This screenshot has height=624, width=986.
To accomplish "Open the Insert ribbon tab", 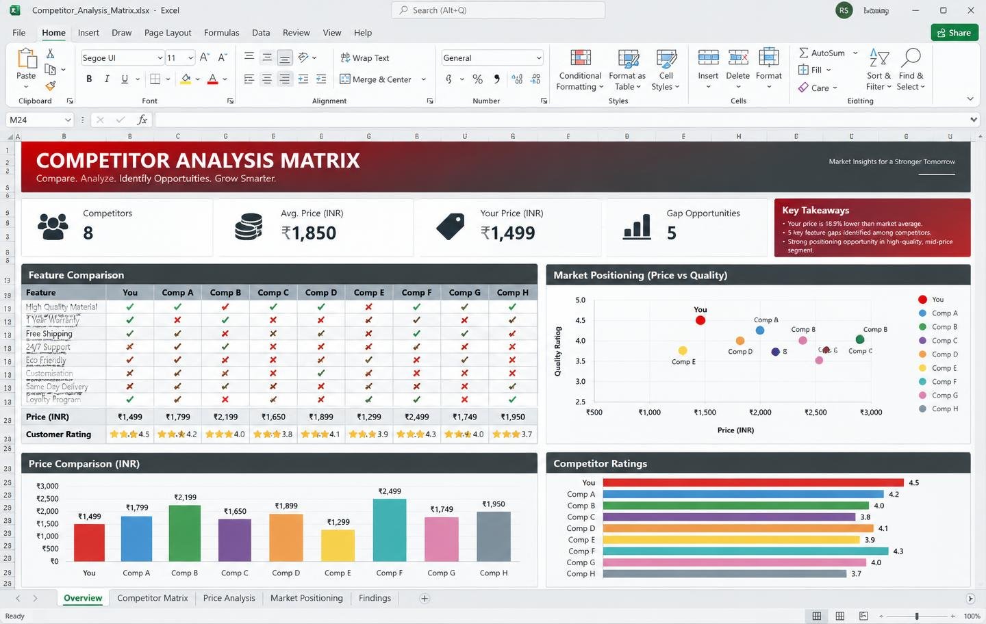I will click(88, 33).
